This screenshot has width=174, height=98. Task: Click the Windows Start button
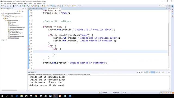(x=2, y=96)
